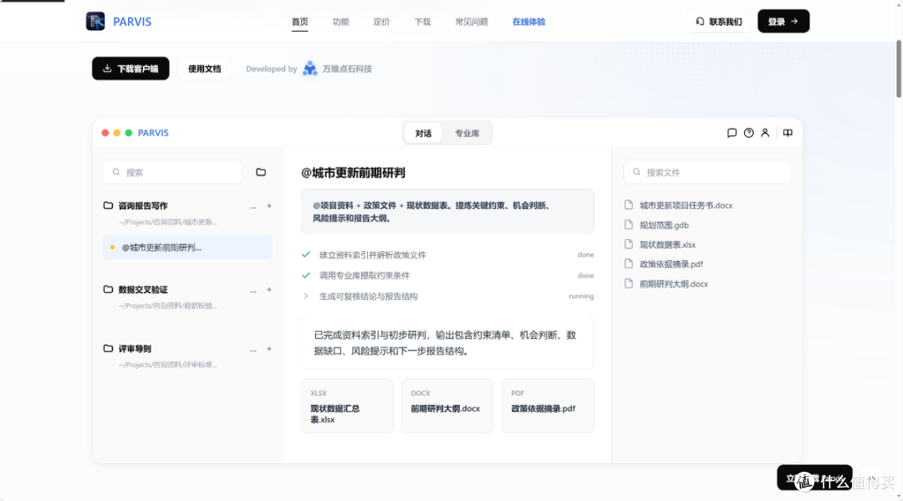This screenshot has width=903, height=501.
Task: Switch to the 对话 tab
Action: (x=423, y=133)
